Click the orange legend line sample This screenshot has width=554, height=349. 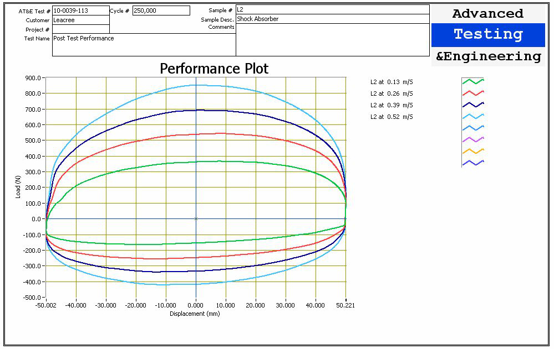[473, 150]
